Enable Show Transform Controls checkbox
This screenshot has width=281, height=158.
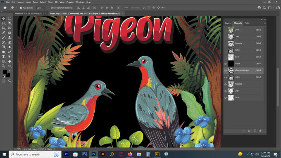50,8
